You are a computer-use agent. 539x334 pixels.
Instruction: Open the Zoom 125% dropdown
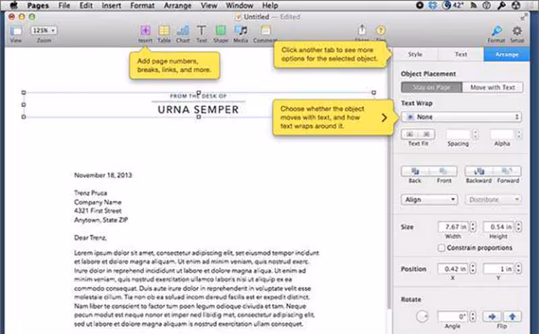44,30
